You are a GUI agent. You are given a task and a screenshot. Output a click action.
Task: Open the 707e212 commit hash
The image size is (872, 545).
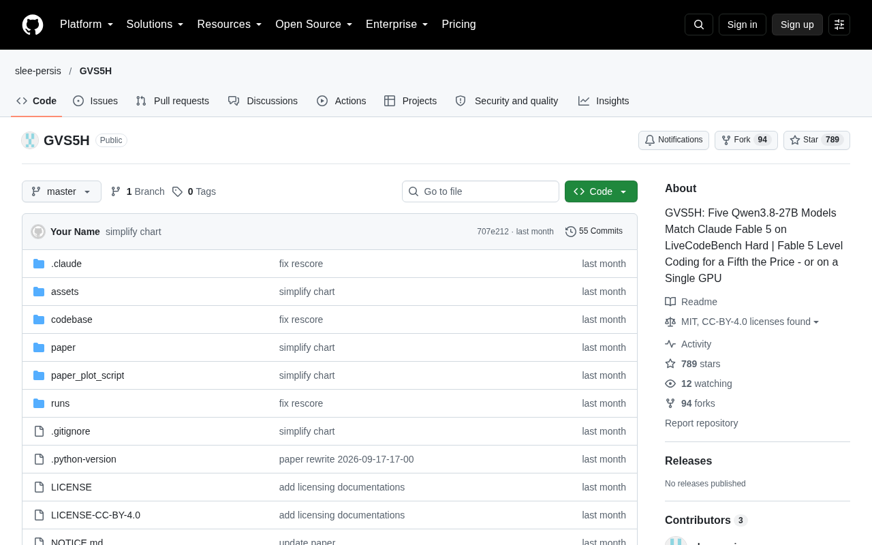coord(493,232)
